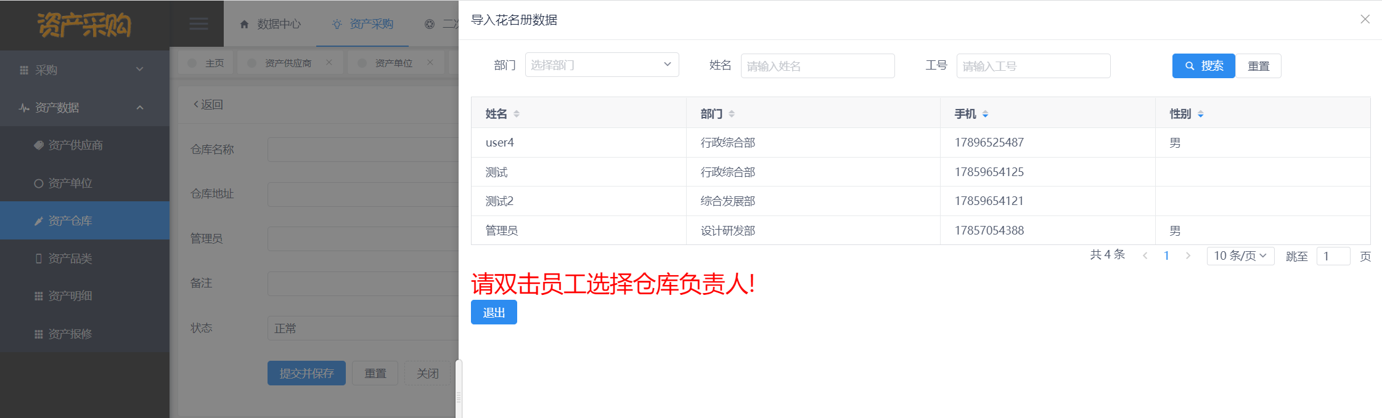Sort table by 姓名 column

tap(517, 114)
